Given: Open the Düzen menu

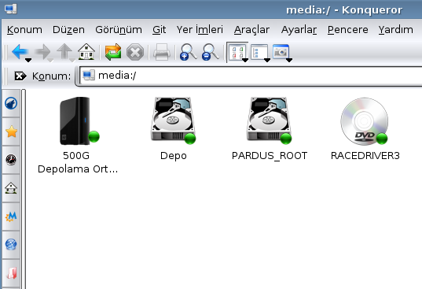Looking at the screenshot, I should coord(68,30).
